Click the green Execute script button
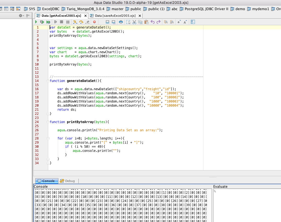The width and height of the screenshot is (281, 222). point(36,22)
